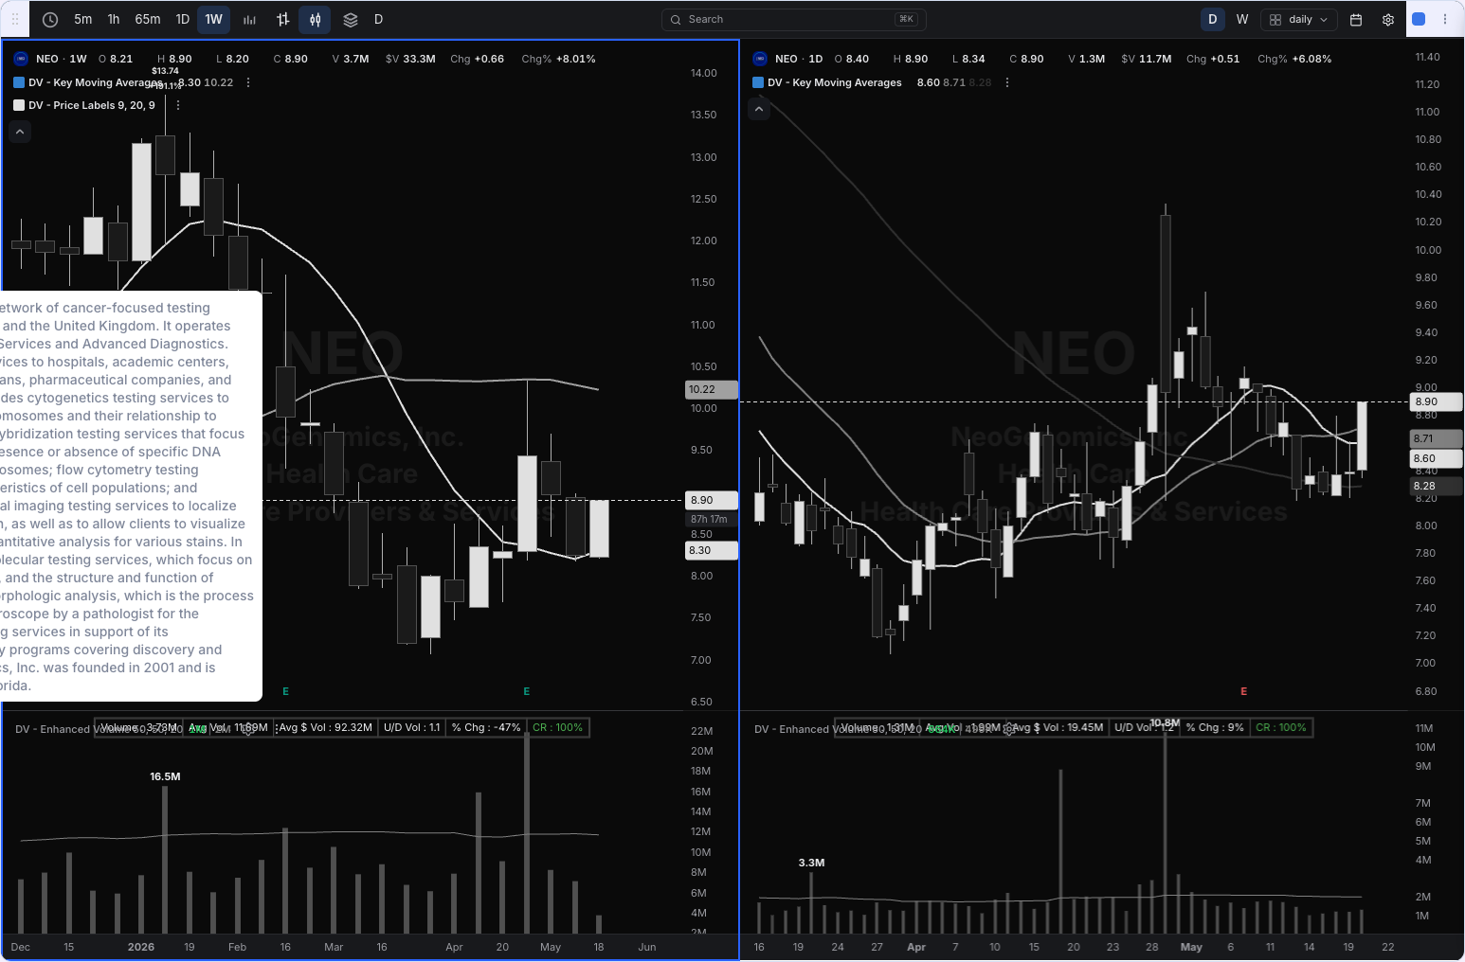The width and height of the screenshot is (1465, 962).
Task: Open the calendar icon in top toolbar
Action: (1356, 19)
